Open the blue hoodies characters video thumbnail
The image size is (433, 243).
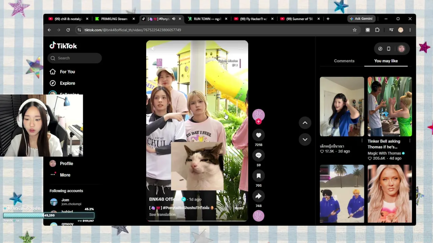click(x=342, y=194)
